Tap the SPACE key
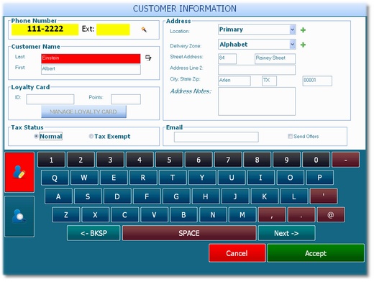 coord(189,233)
